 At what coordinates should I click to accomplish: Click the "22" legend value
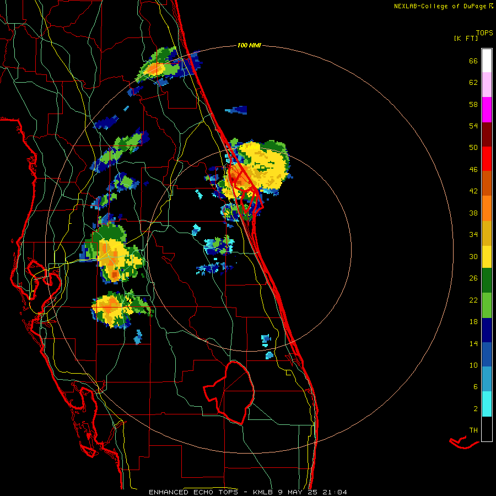click(473, 300)
